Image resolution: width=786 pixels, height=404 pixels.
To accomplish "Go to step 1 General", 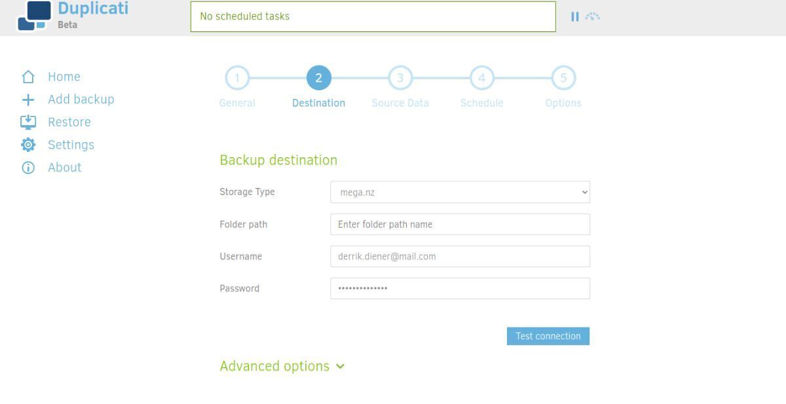I will click(x=237, y=79).
